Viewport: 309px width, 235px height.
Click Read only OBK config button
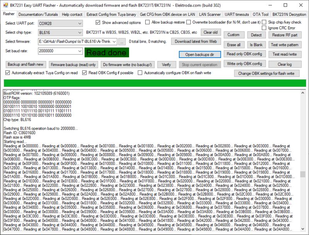(244, 54)
